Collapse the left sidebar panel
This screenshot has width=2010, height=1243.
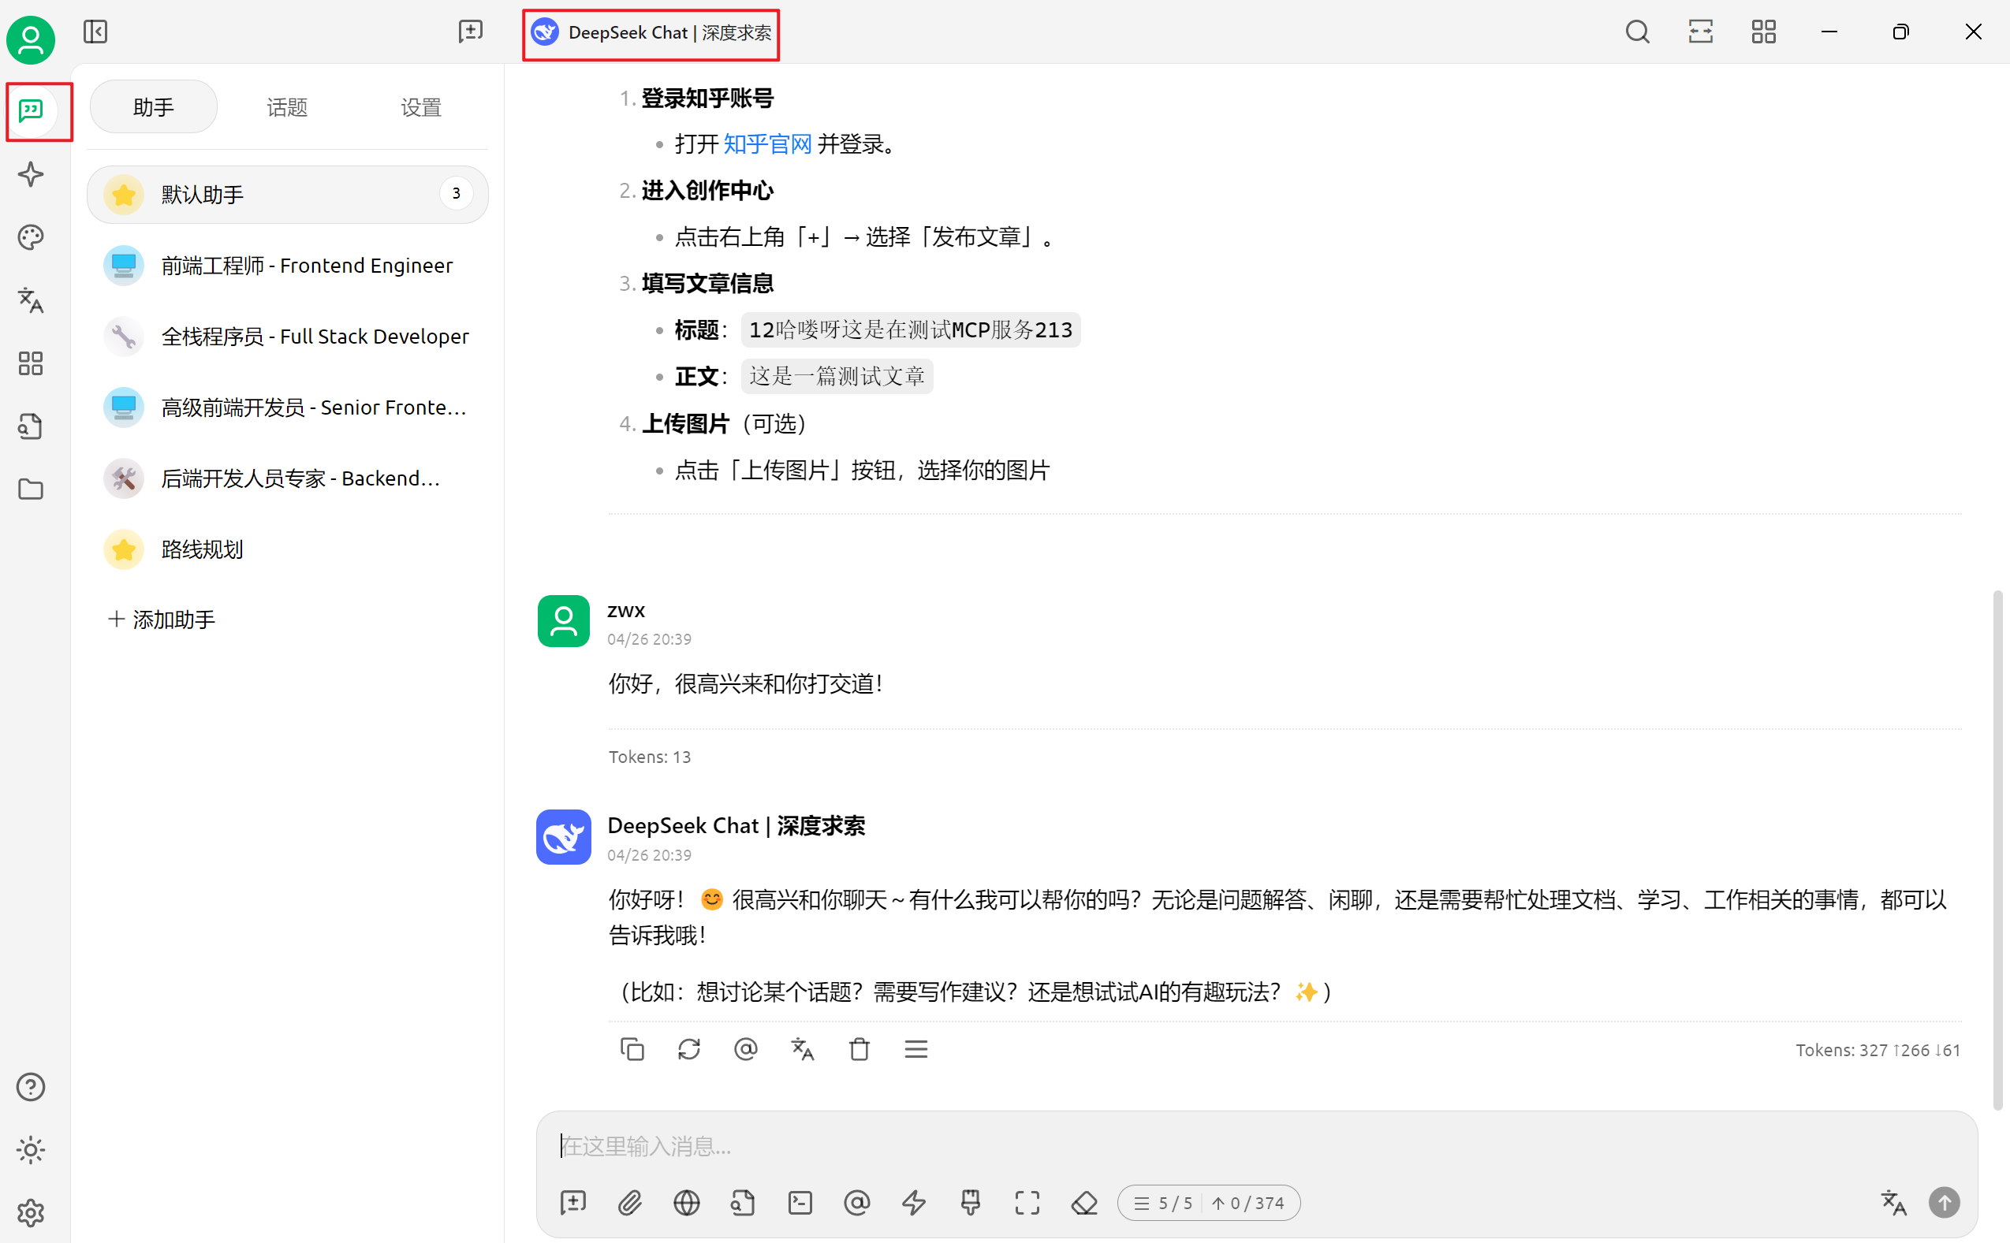[95, 32]
